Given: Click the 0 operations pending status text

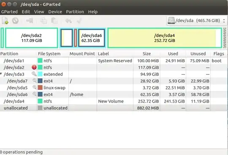Looking at the screenshot, I should point(21,152).
